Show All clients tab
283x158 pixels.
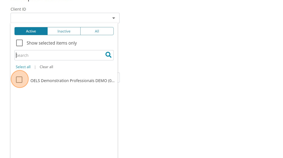[x=97, y=31]
